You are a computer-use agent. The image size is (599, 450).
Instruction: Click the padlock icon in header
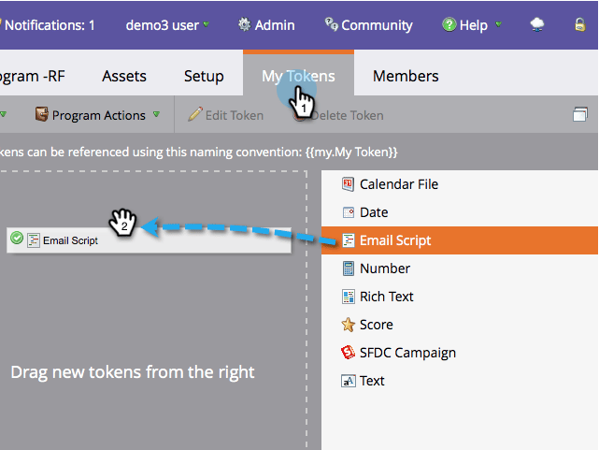[x=580, y=25]
